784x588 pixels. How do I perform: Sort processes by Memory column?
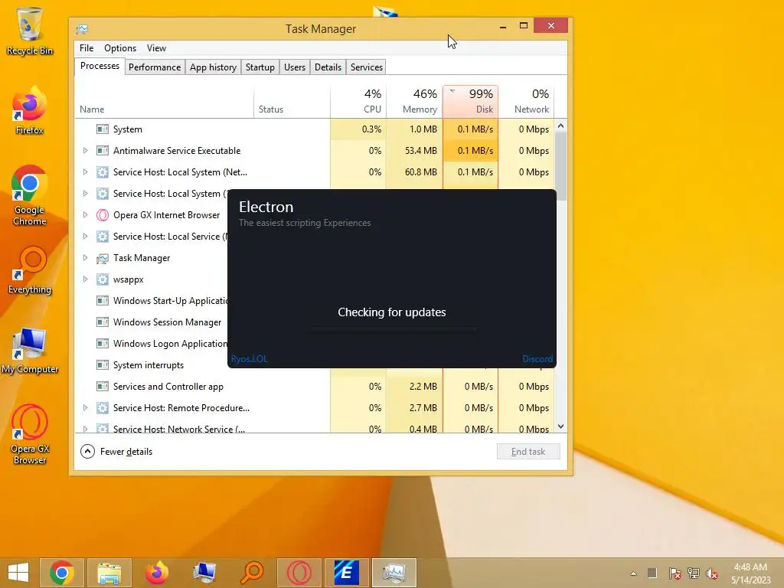(414, 102)
